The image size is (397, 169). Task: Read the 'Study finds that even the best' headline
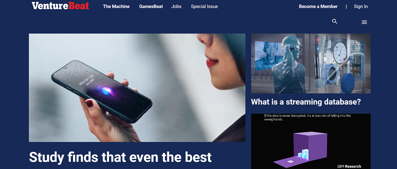pyautogui.click(x=120, y=157)
